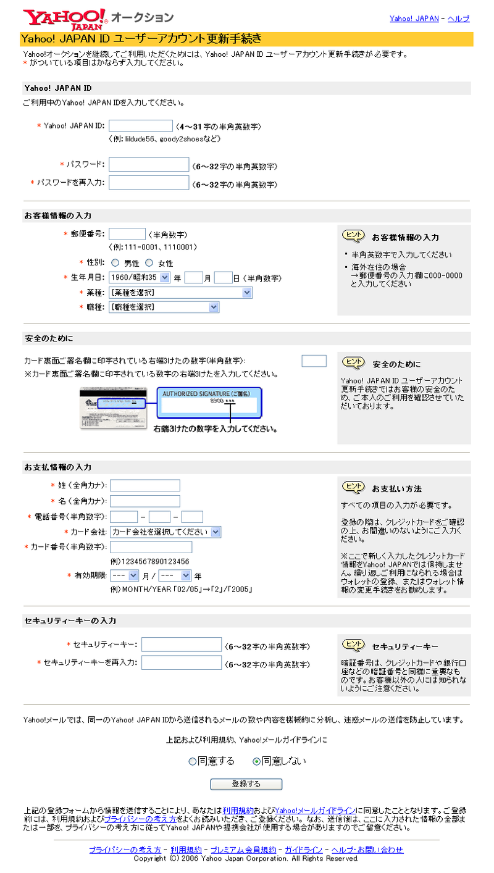Click the hint icon beside お客様情報の入力
This screenshot has height=873, width=494.
[353, 235]
